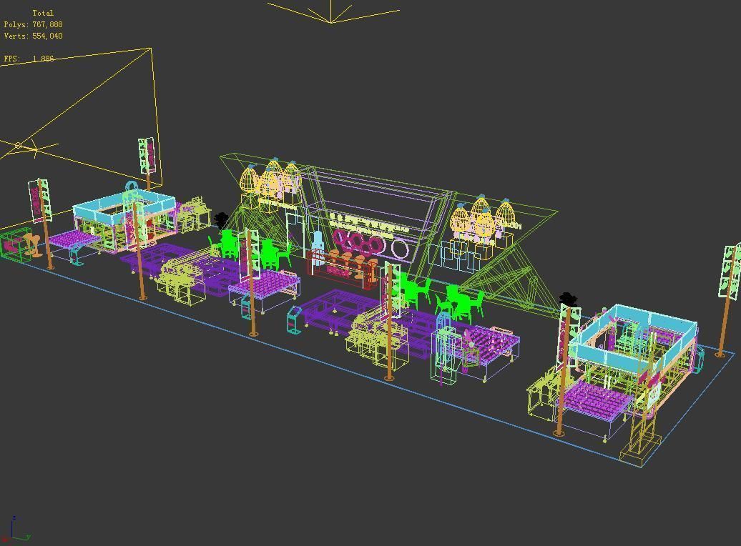Select the red wireframe counter in the center

click(342, 269)
